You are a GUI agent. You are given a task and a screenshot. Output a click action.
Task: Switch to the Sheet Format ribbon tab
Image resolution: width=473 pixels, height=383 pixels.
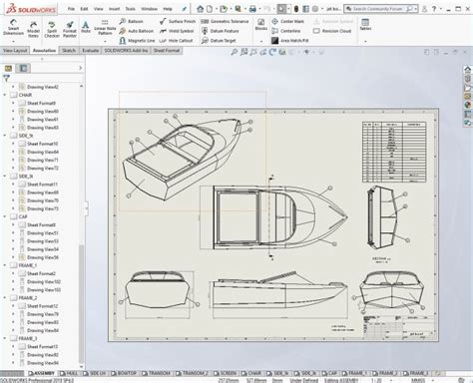coord(167,50)
